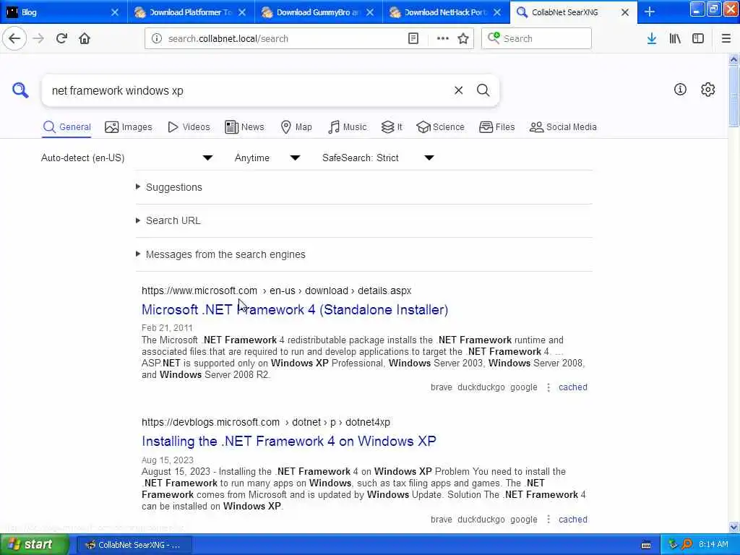Switch to the Science category tab
Screen dimensions: 740x555
tap(440, 127)
